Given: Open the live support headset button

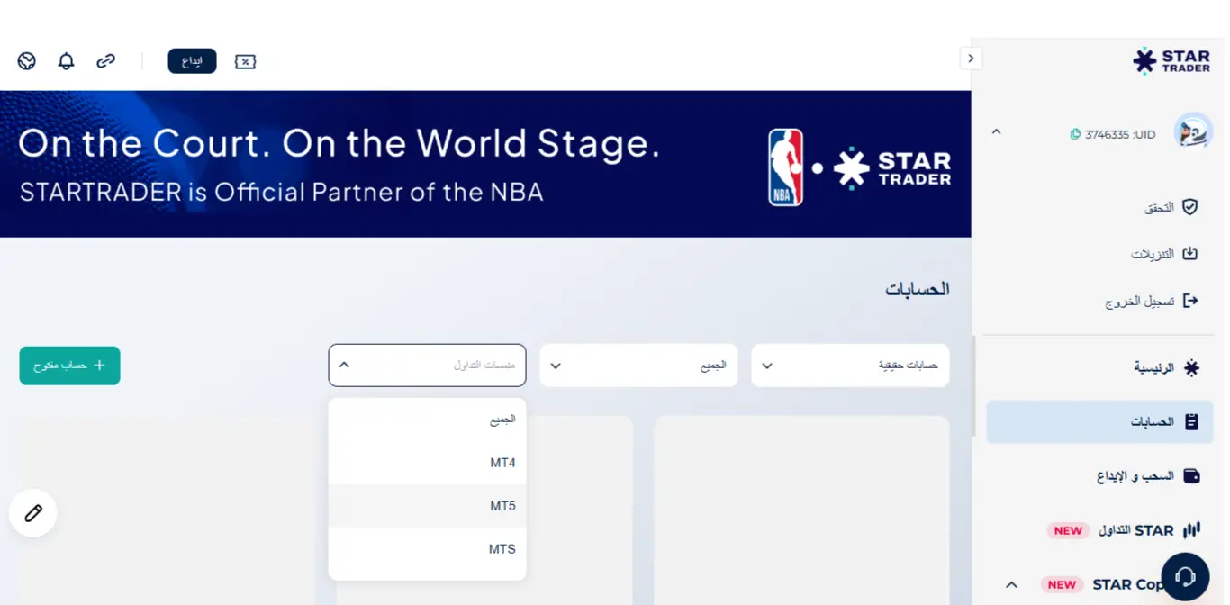Looking at the screenshot, I should [x=1185, y=576].
